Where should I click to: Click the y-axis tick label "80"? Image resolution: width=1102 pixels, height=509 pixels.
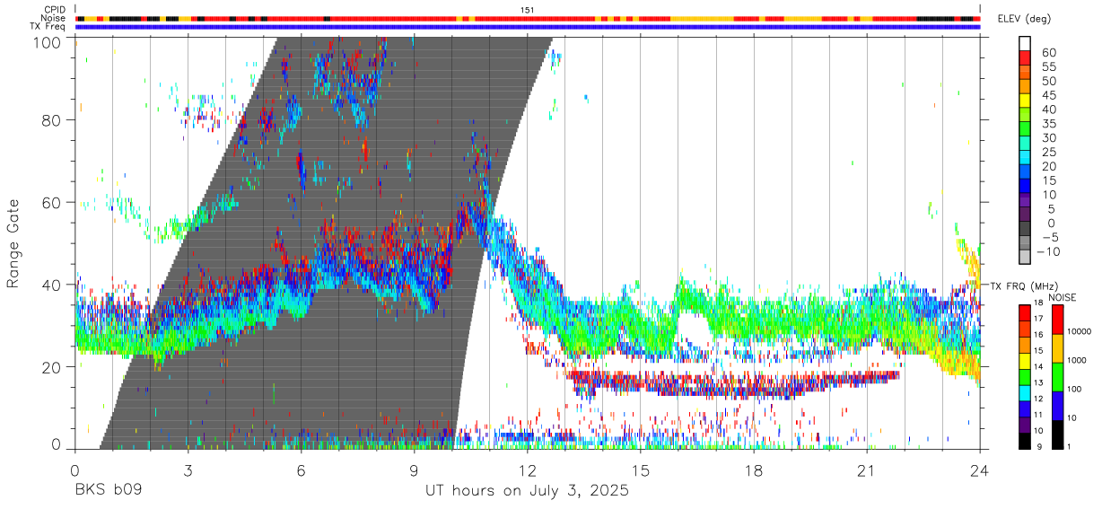[54, 119]
